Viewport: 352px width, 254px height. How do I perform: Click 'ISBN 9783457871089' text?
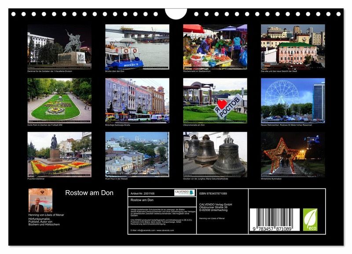click(213, 194)
